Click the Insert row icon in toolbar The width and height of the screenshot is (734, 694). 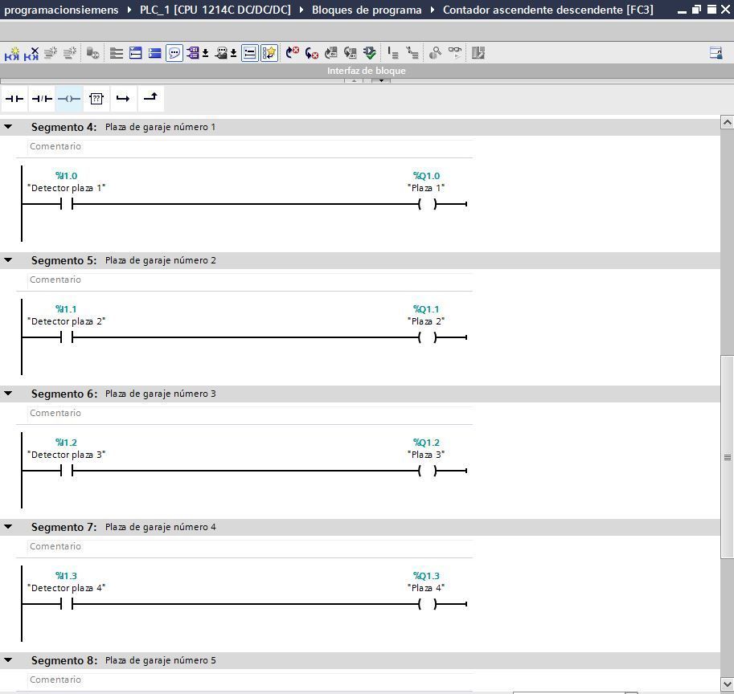point(51,53)
